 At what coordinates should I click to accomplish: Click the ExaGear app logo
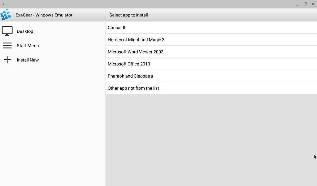tap(6, 15)
